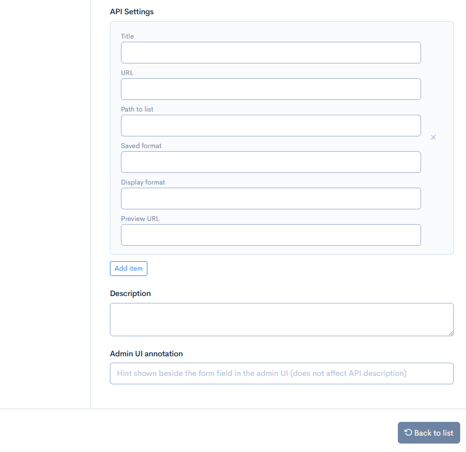Viewport: 466px width, 452px height.
Task: Click the Preview URL label
Action: [x=140, y=218]
